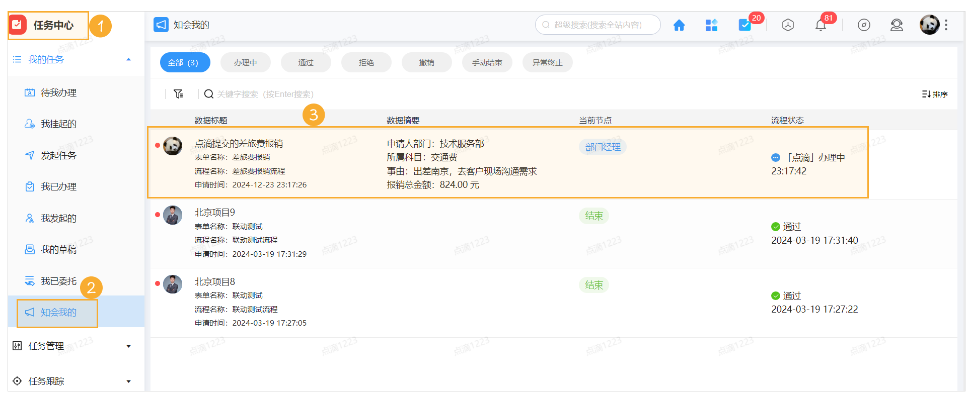Open the 北京项目8 entry title

pos(215,282)
